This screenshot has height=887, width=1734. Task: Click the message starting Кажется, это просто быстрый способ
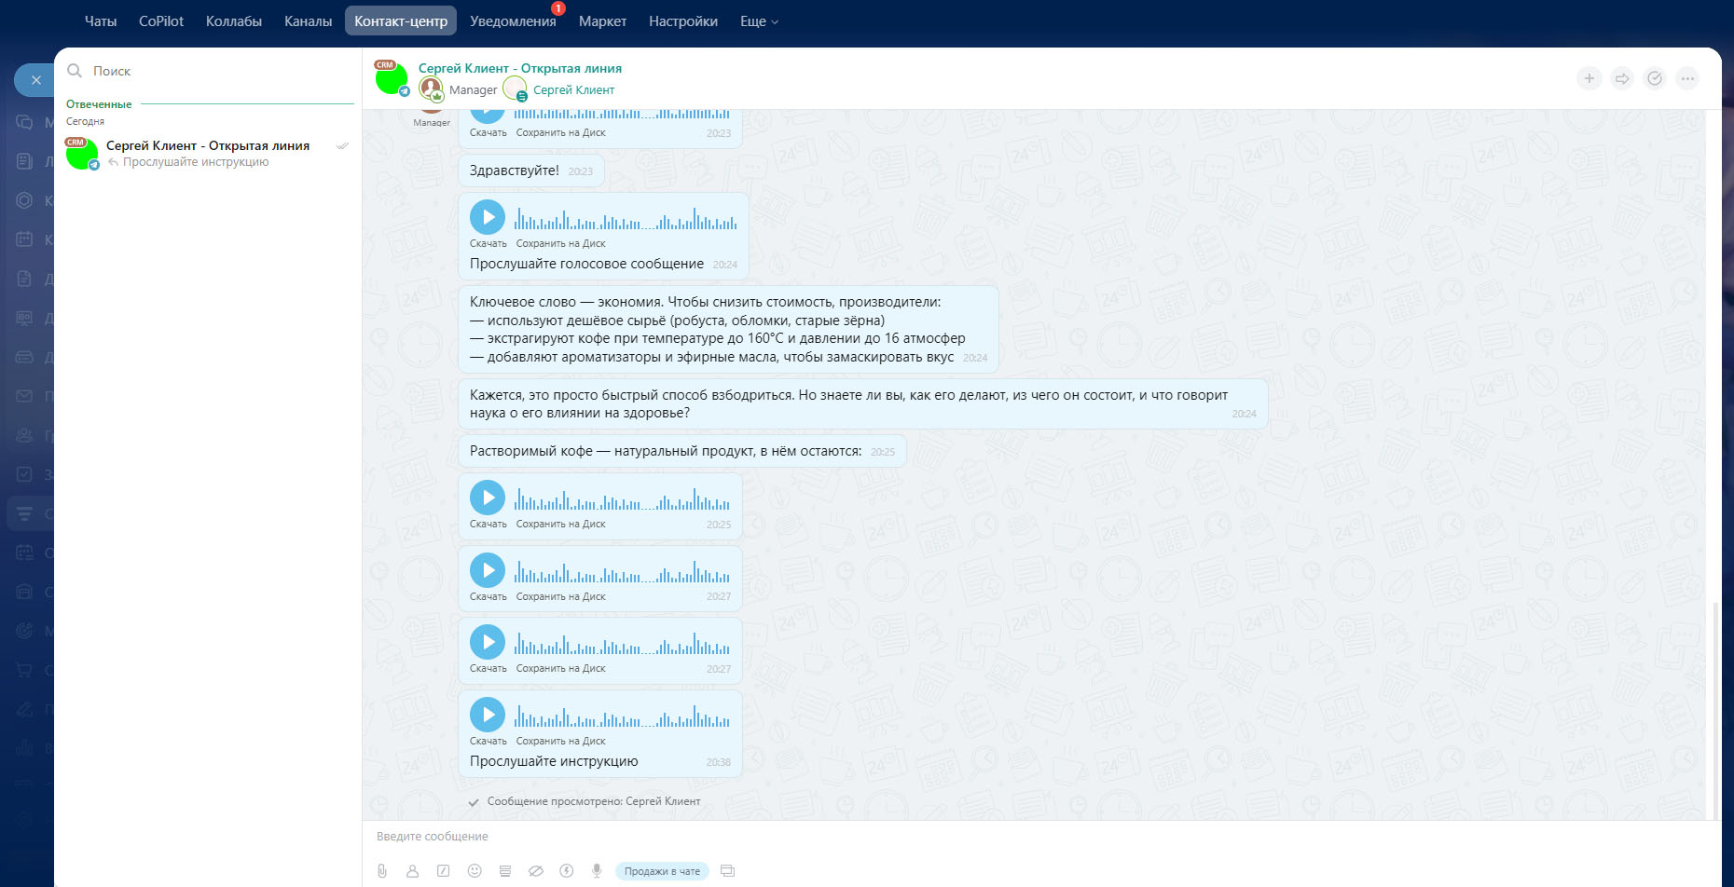(x=862, y=403)
